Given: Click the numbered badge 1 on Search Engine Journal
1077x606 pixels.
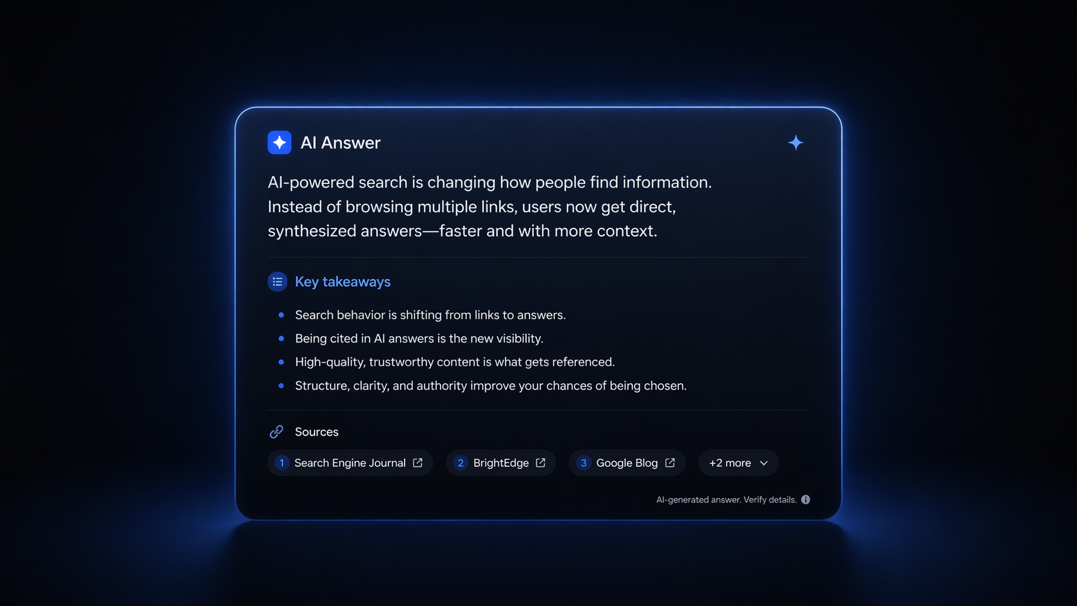Looking at the screenshot, I should click(x=281, y=462).
